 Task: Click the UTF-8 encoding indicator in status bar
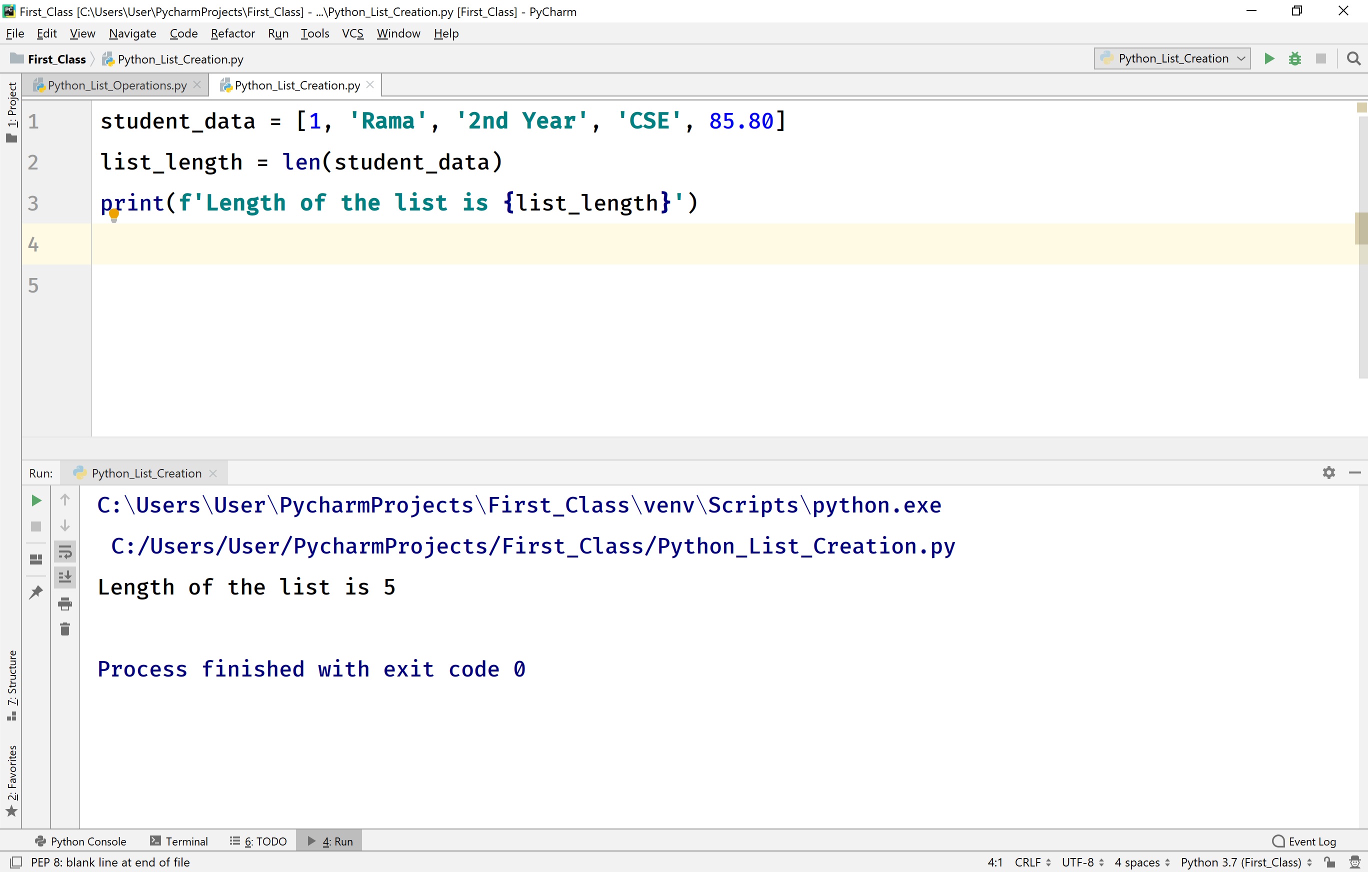click(1077, 862)
